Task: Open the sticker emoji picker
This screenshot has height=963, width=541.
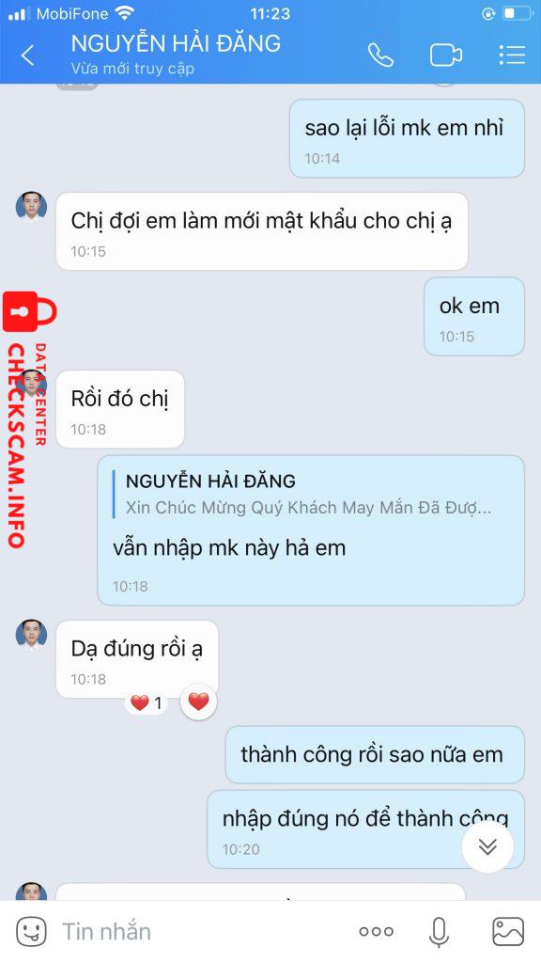Action: point(31,932)
